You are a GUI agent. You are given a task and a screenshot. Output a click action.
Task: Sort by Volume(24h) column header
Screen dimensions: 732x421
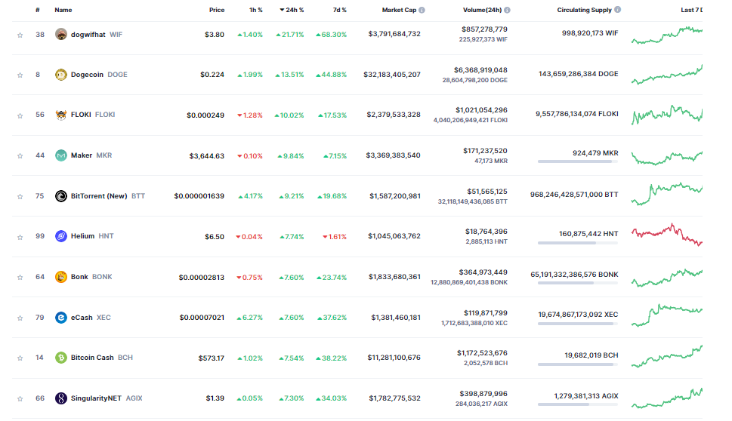[x=482, y=10]
